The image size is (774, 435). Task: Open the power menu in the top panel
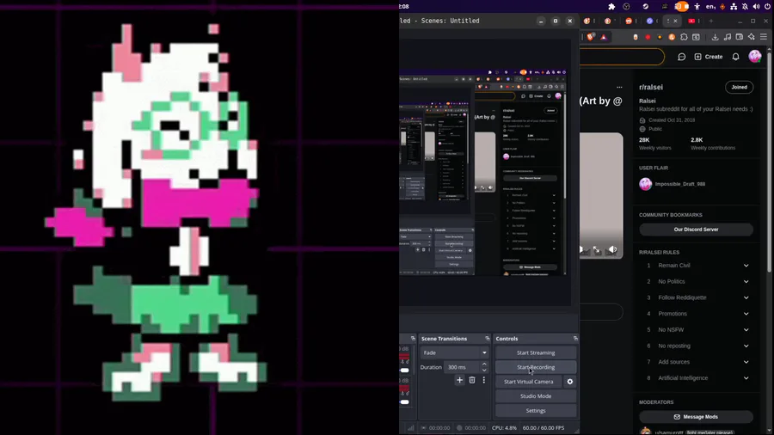point(768,6)
